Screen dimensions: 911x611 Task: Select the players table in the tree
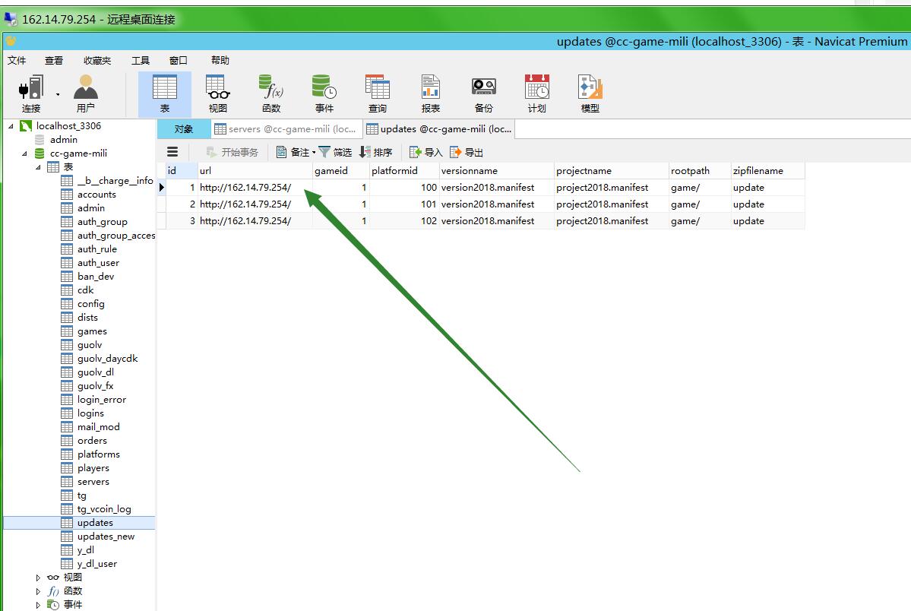(93, 468)
